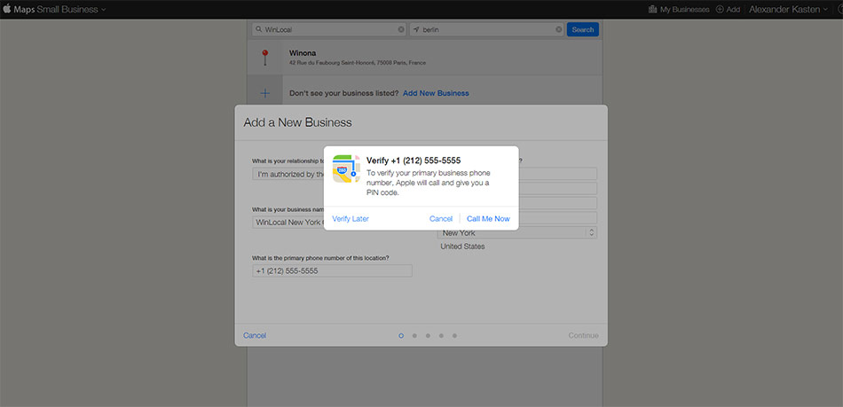Clear the berlin location text
Screen dimensions: 843x407
558,29
